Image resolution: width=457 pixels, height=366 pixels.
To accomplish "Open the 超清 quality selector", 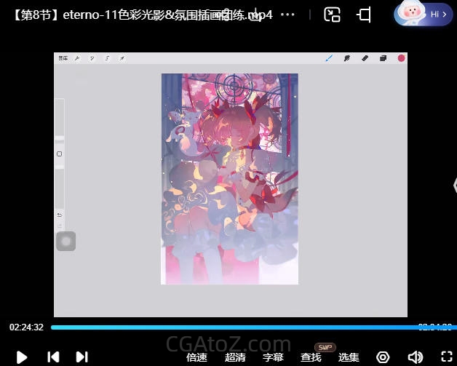I will click(x=235, y=357).
